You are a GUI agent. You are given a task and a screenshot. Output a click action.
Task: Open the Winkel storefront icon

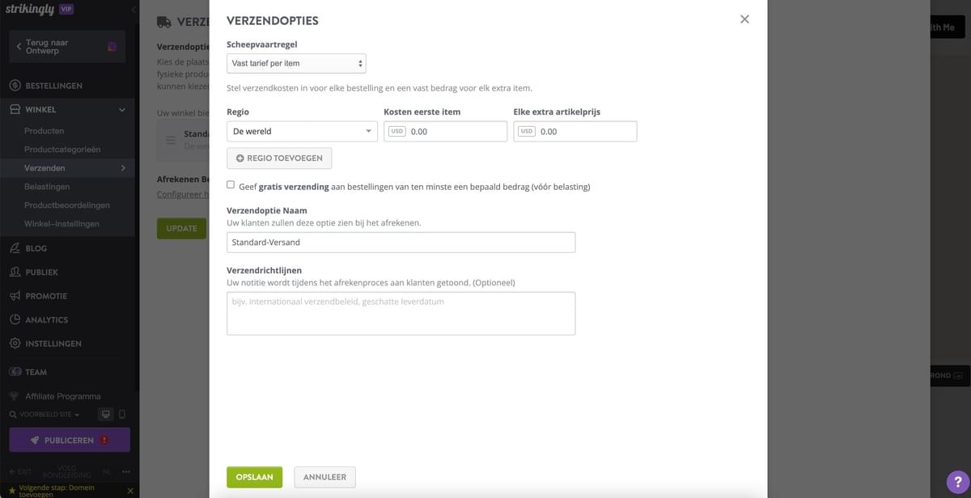pos(13,109)
